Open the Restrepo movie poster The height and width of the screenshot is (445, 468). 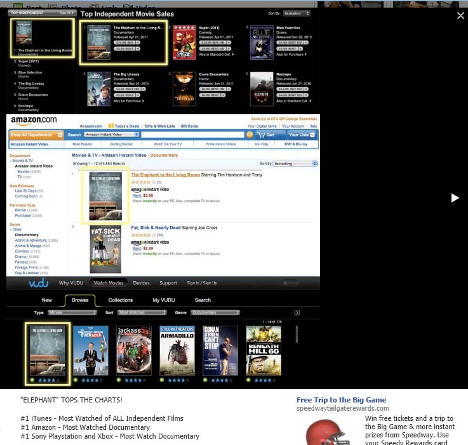(262, 89)
